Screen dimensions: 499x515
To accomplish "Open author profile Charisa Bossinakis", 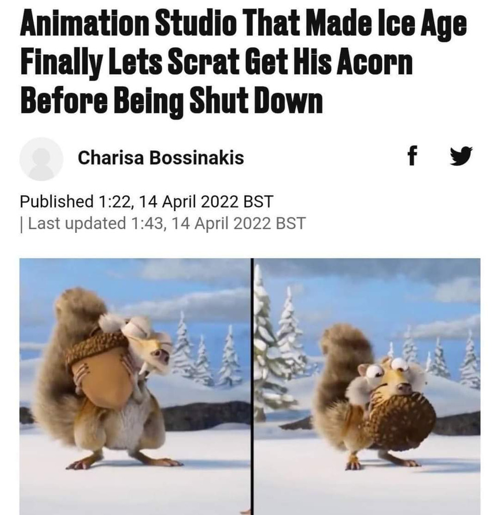I will pos(161,157).
